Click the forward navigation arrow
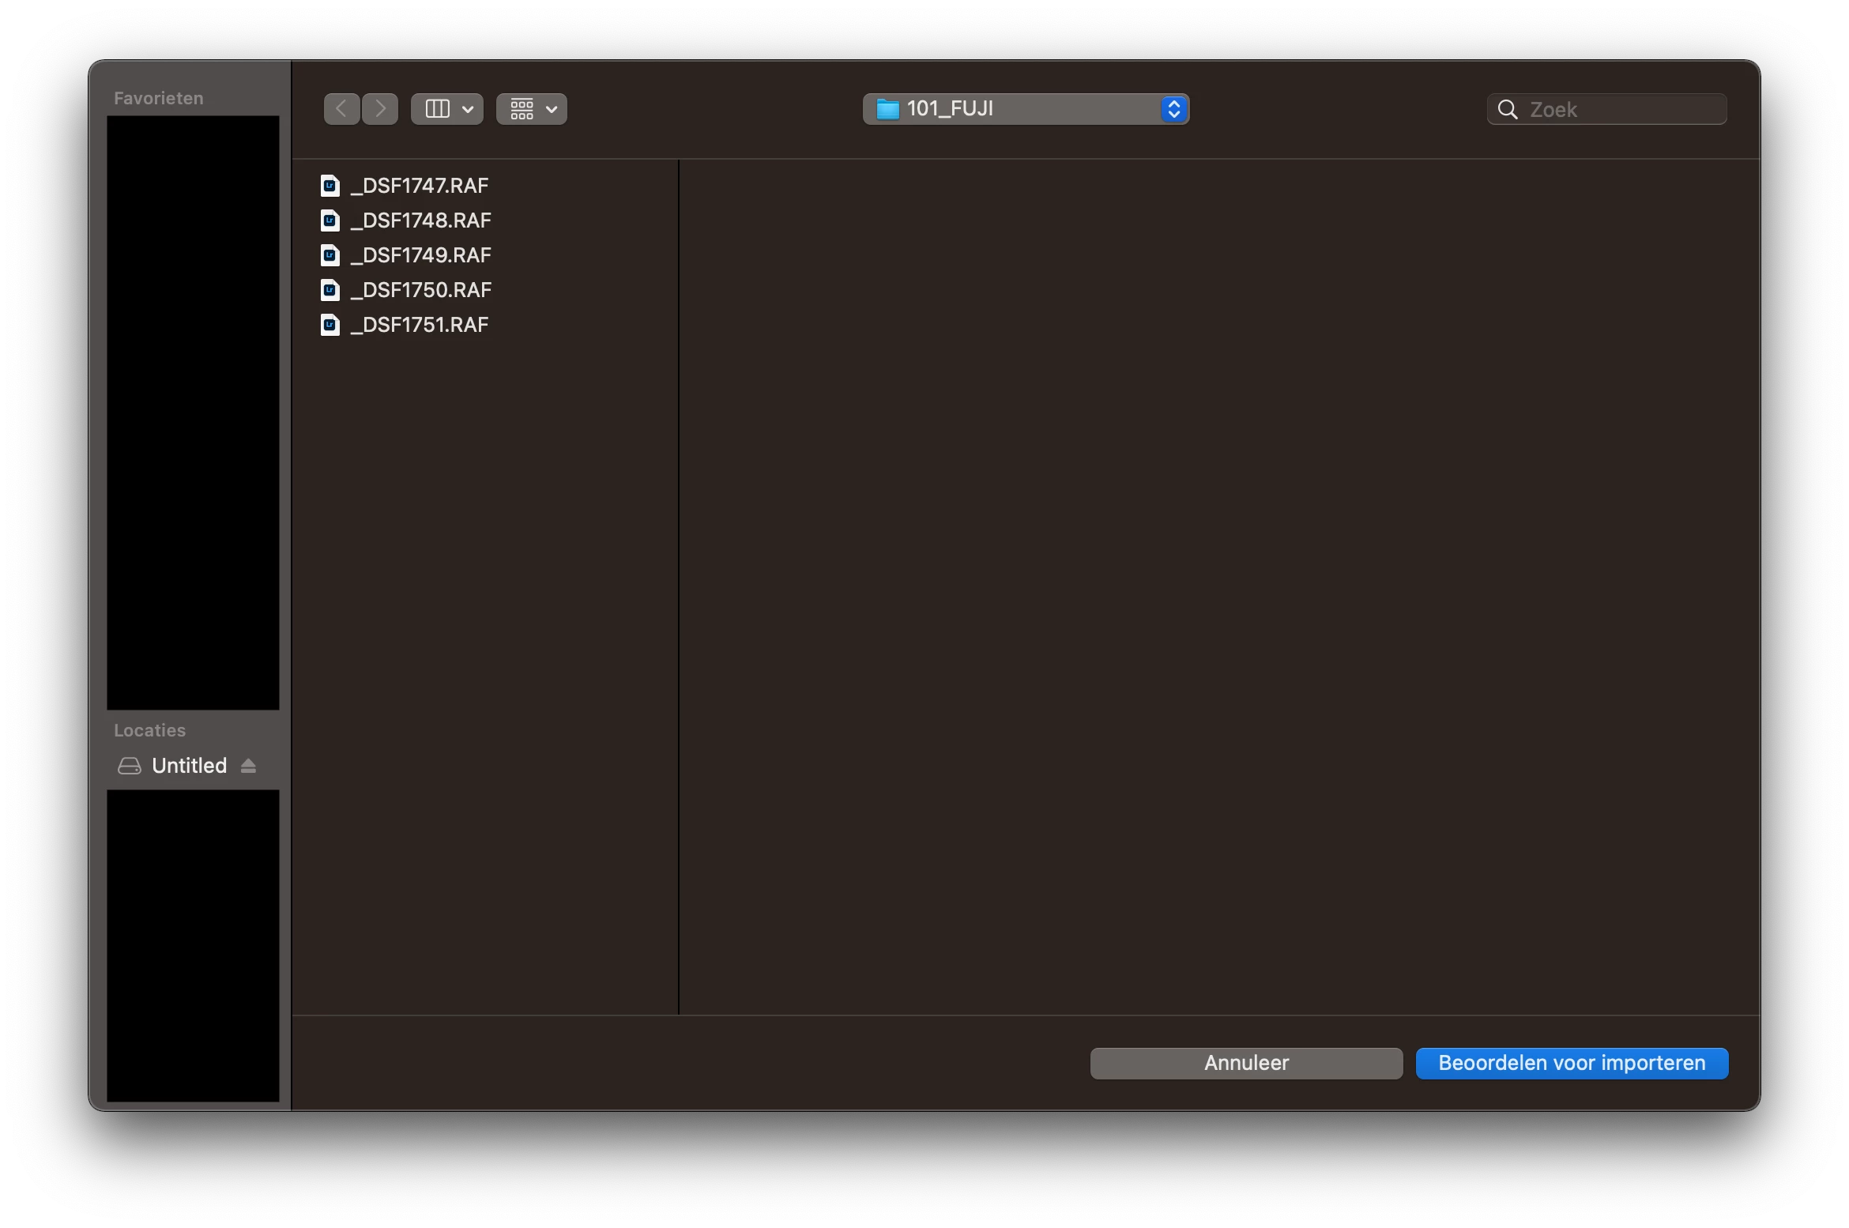This screenshot has height=1228, width=1849. pos(380,108)
